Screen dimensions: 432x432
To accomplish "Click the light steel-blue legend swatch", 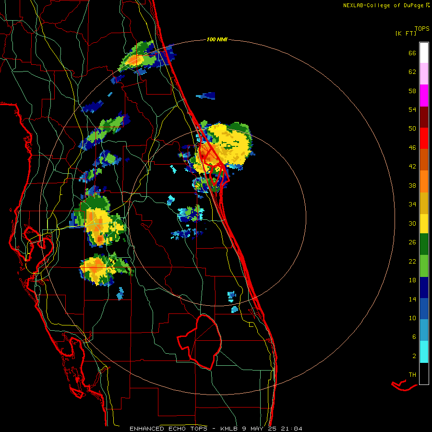I will click(x=424, y=330).
